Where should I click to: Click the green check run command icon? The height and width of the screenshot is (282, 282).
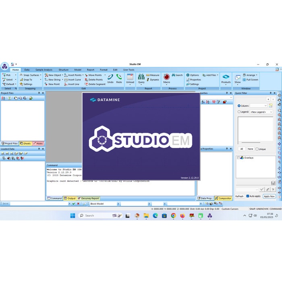(74, 203)
